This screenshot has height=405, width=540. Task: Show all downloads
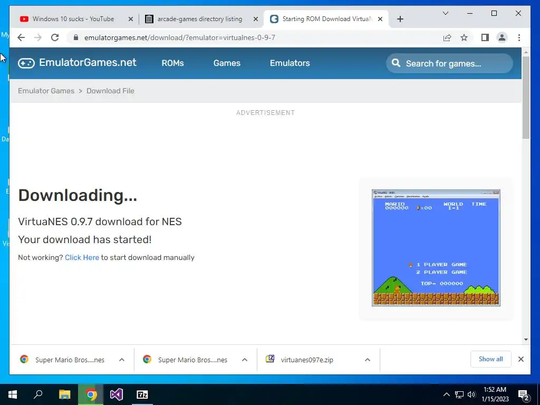point(491,359)
